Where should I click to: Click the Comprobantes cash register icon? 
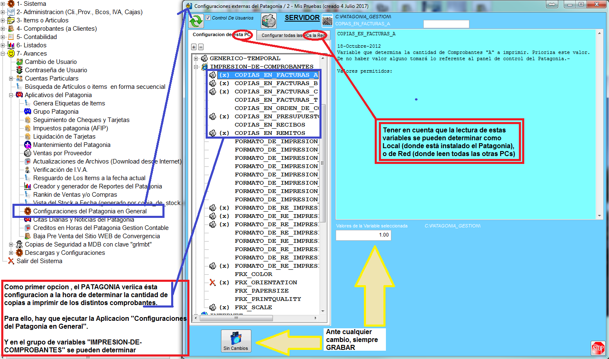point(11,29)
